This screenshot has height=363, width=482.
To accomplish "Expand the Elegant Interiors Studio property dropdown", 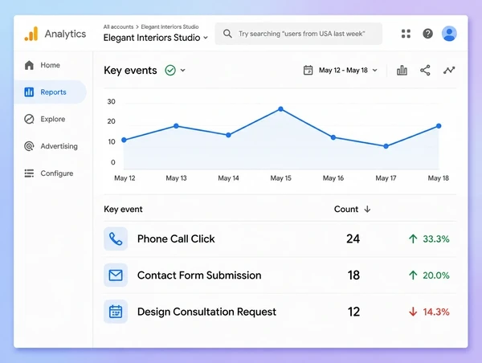I will [x=206, y=38].
